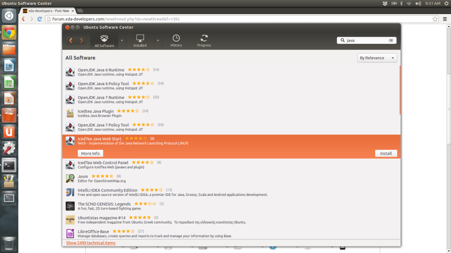Select the LibreOffice Base icon
Screen dimensions: 451x253
(x=70, y=233)
